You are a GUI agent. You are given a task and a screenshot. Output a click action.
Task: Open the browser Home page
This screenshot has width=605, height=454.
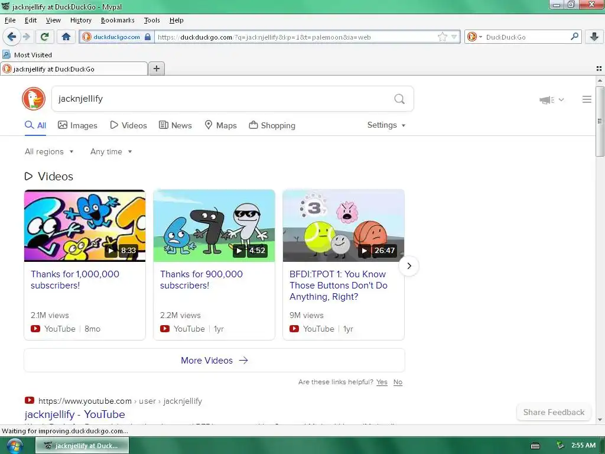tap(66, 37)
